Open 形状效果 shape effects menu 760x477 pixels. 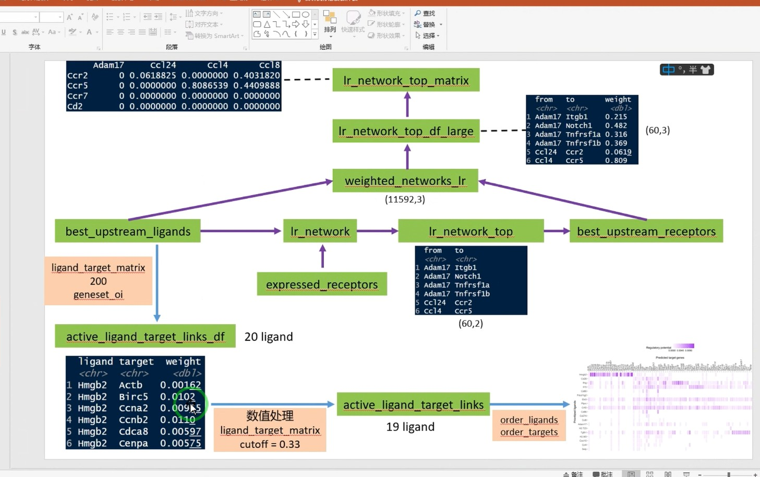[387, 35]
